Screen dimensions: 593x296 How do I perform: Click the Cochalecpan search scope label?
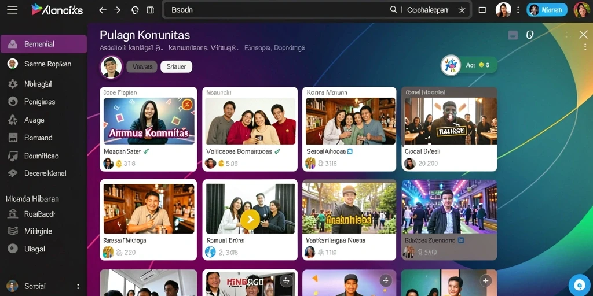coord(427,10)
